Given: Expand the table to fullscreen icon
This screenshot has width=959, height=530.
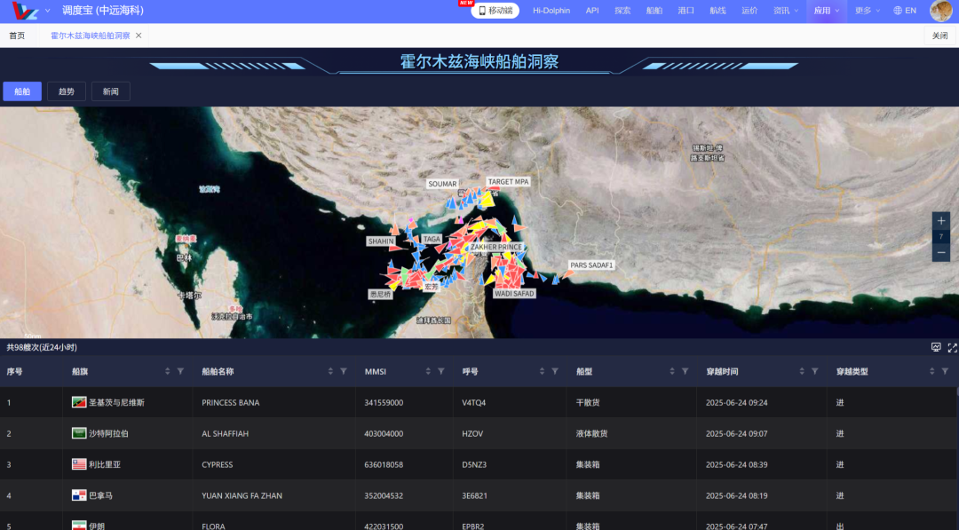Looking at the screenshot, I should pos(952,347).
